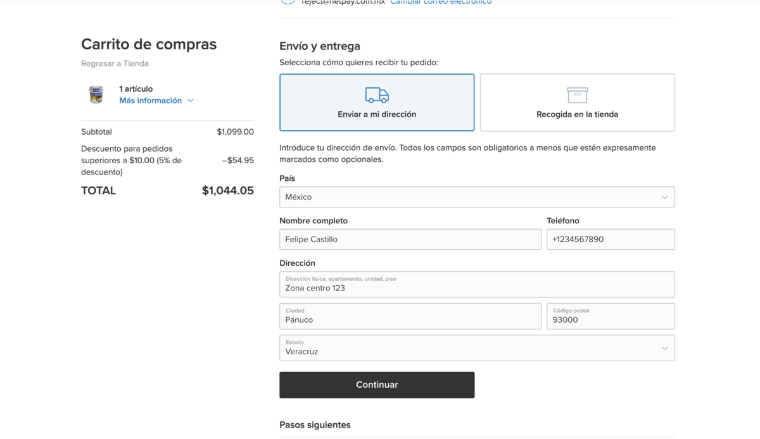Click the verified email checkmark icon
760x439 pixels.
coord(288,2)
